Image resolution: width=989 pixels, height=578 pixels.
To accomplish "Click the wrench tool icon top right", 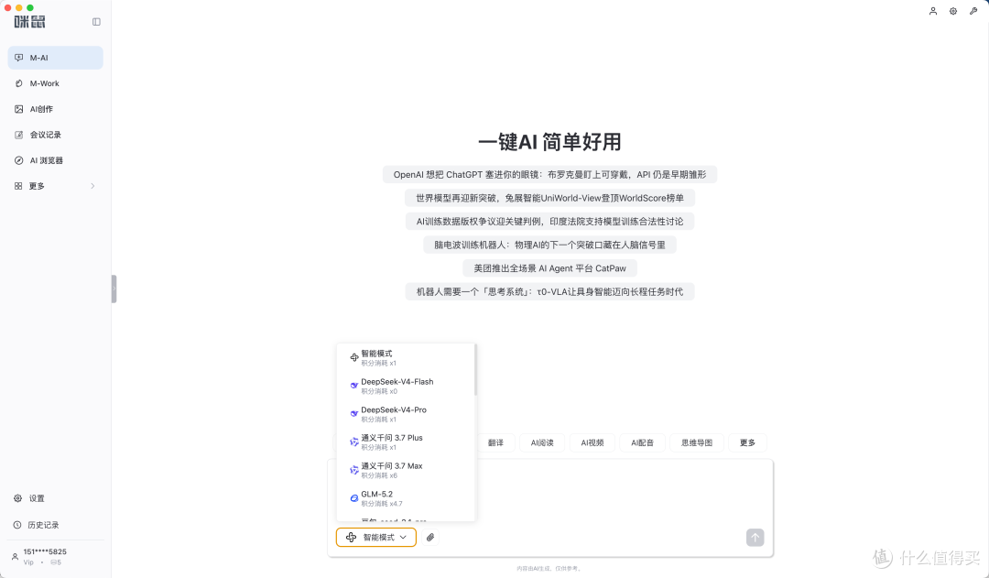I will 973,11.
